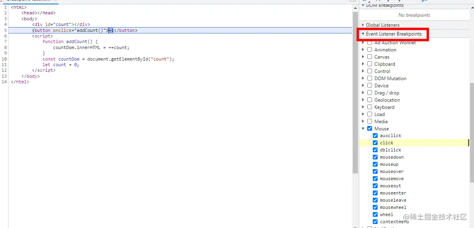Uncheck the auxclick event checkbox
474x228 pixels.
coord(375,136)
